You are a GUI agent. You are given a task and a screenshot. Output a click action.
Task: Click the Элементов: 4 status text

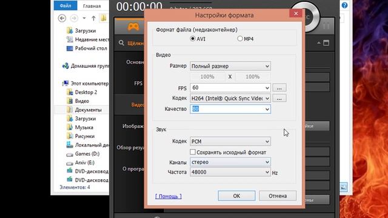75,187
